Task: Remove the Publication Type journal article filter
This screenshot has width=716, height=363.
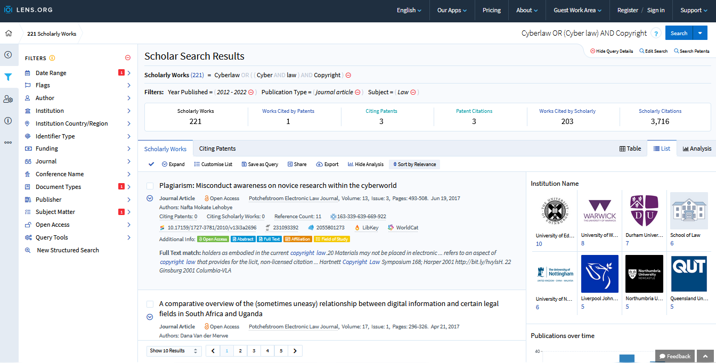Action: 357,92
